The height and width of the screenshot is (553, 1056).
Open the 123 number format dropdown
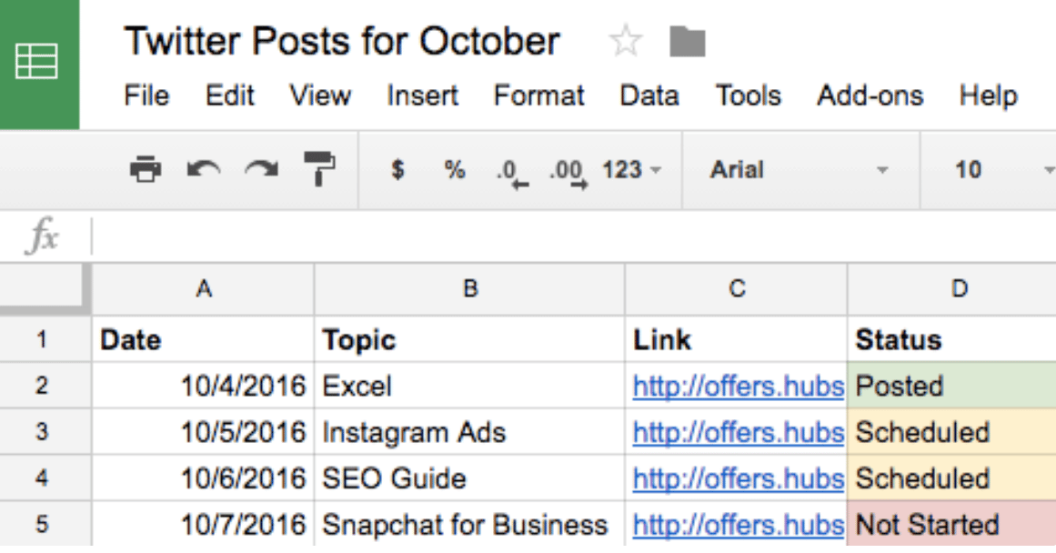(631, 169)
